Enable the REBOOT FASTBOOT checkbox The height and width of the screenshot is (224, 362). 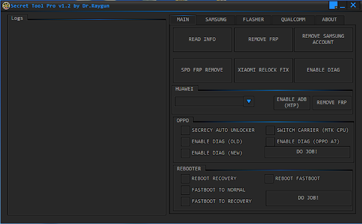pyautogui.click(x=269, y=179)
